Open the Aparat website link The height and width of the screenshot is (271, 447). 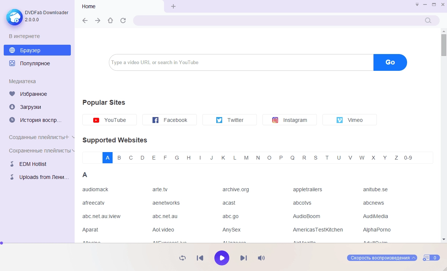(x=90, y=230)
